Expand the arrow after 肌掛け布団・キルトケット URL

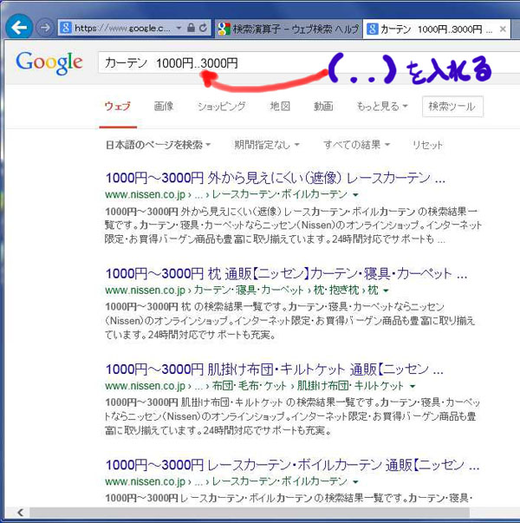(x=413, y=387)
